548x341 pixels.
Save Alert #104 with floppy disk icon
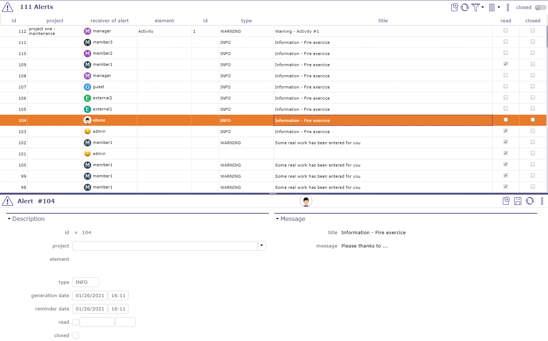518,201
